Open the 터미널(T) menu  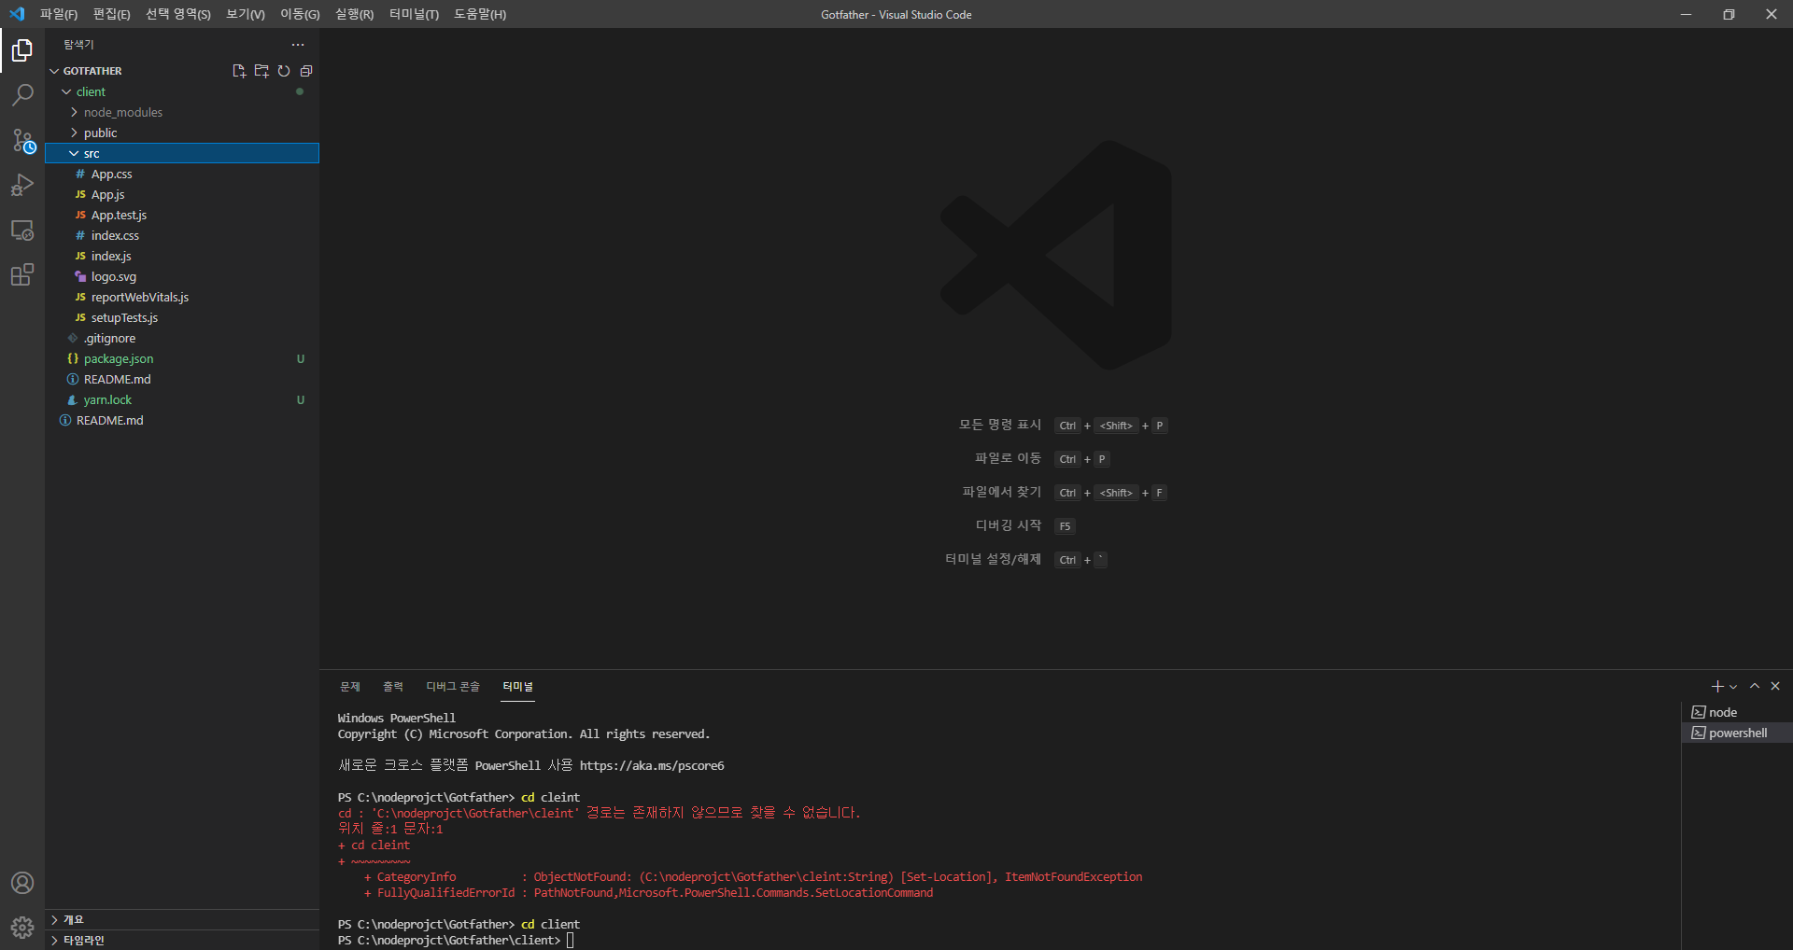414,14
